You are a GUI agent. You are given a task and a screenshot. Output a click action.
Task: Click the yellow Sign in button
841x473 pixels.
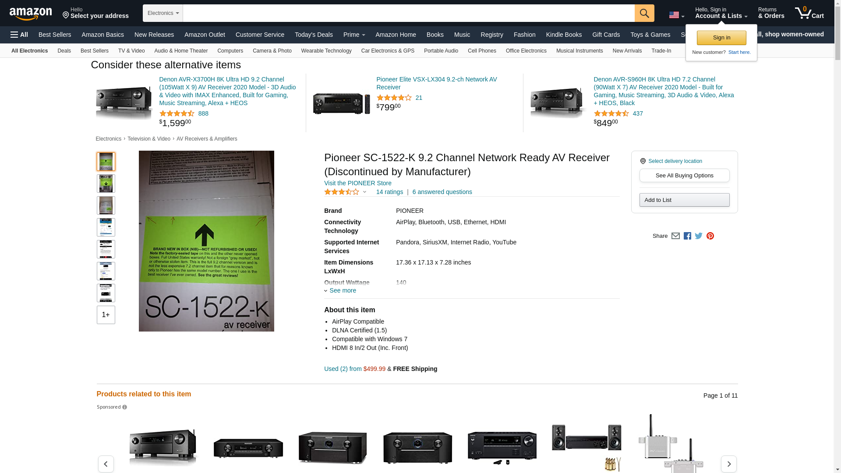coord(721,38)
